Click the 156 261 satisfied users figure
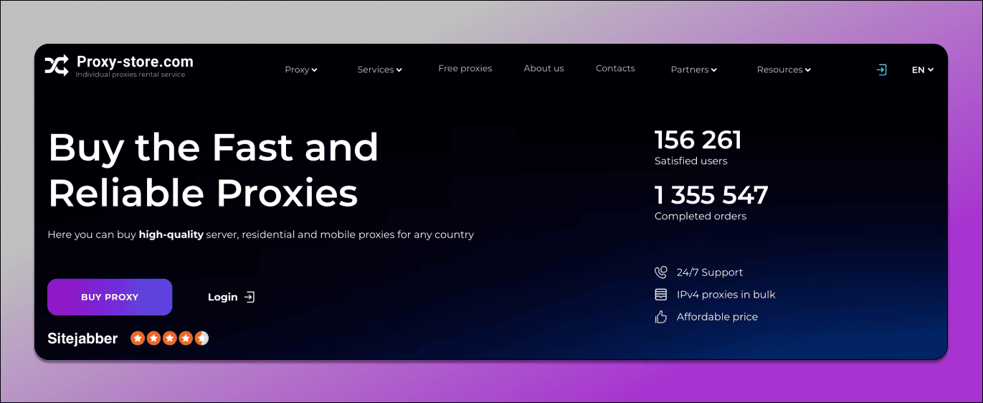 tap(698, 140)
